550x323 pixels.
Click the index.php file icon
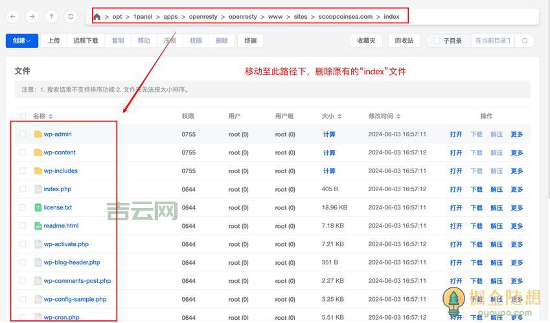click(x=38, y=189)
